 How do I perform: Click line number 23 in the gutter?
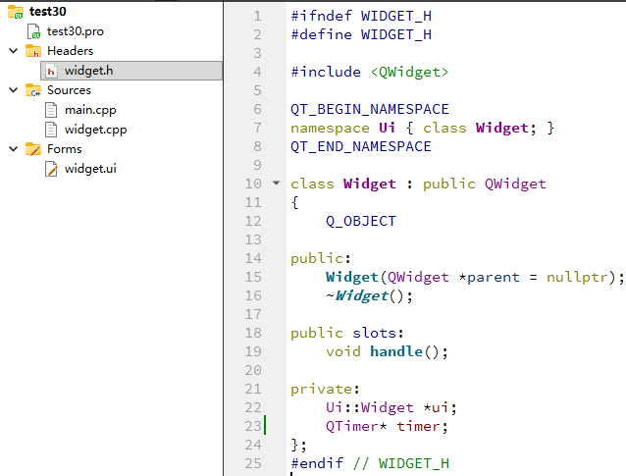click(x=253, y=426)
